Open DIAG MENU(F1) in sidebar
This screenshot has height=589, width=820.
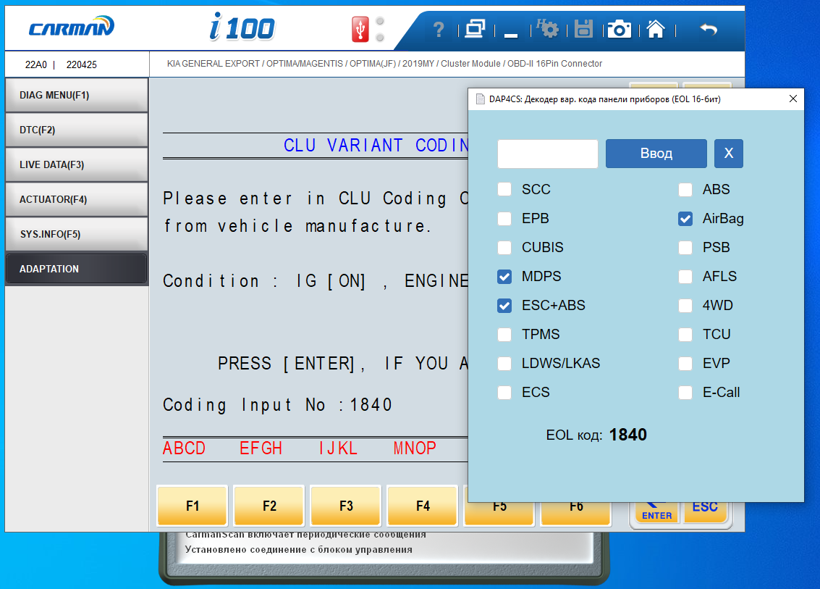76,95
